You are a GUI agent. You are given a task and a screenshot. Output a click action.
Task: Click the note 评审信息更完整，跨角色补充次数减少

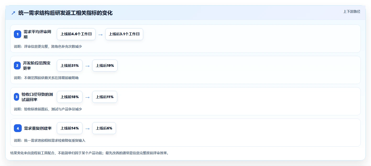[48, 46]
